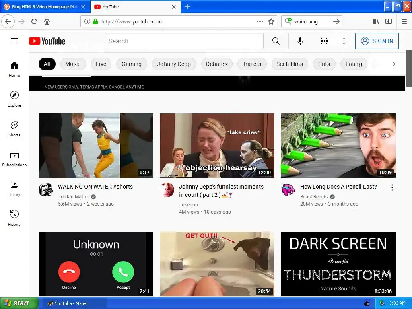Screen dimensions: 412x309
Task: Click Beast Reacts channel avatar
Action: pos(288,190)
